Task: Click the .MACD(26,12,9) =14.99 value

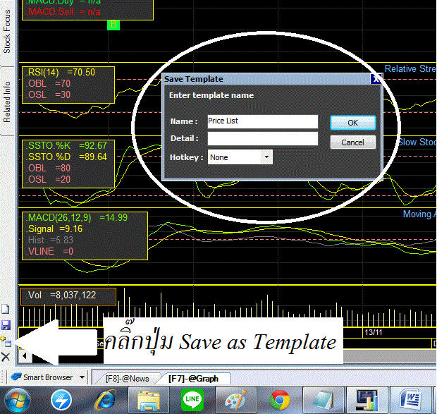Action: [77, 217]
